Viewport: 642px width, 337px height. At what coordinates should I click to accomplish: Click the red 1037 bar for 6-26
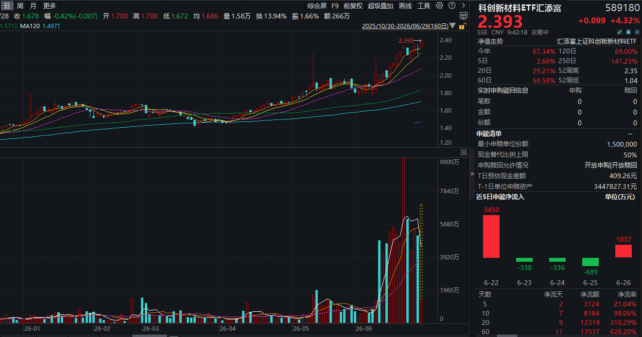(x=624, y=251)
